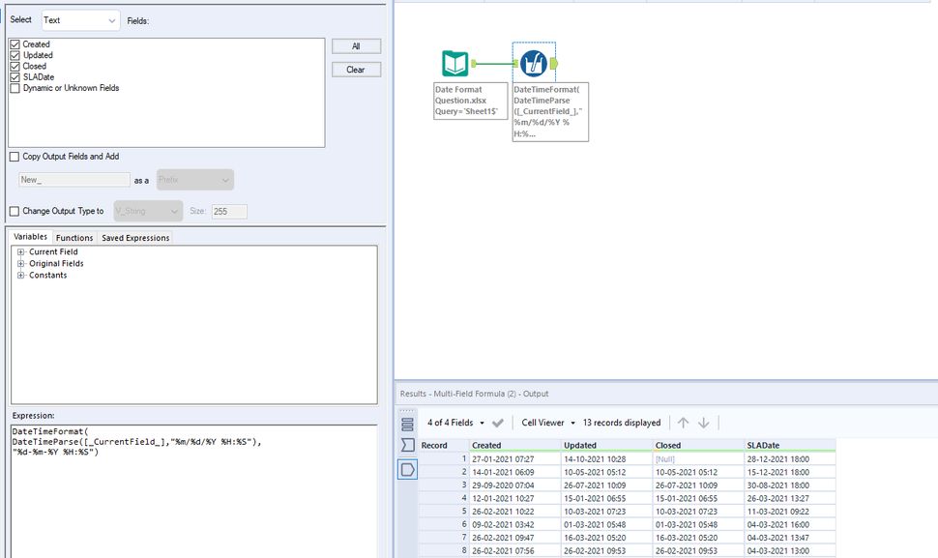Select cell 26-03-2021 13:27 in SLADate
The image size is (938, 558).
point(790,499)
